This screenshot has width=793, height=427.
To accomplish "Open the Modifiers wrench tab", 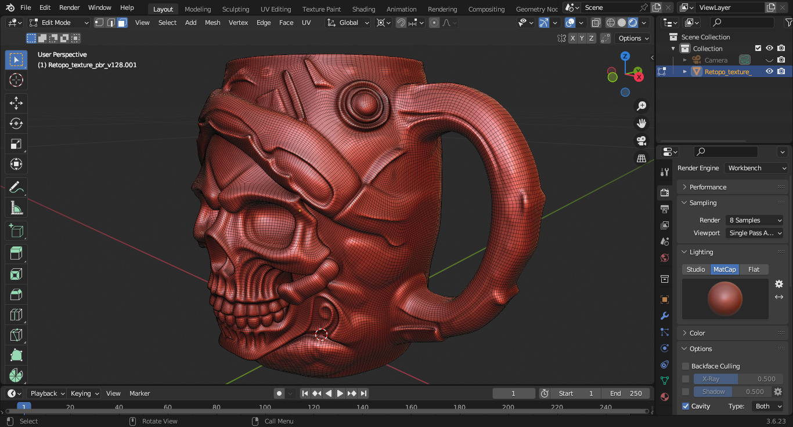I will click(x=665, y=316).
